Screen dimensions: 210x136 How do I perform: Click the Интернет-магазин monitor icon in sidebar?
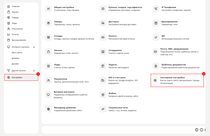tap(9, 47)
